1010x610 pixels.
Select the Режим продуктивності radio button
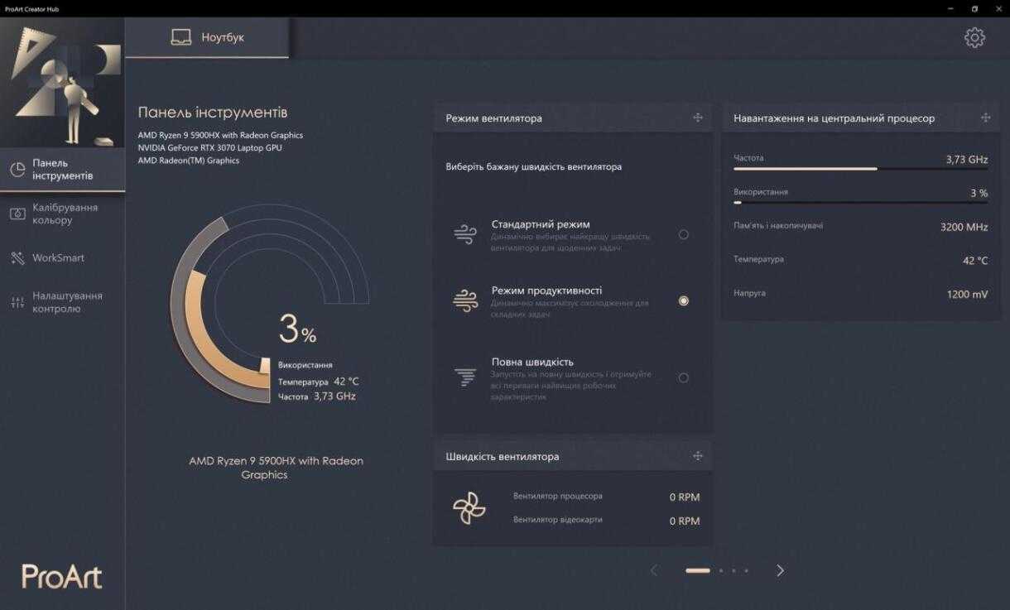[x=683, y=301]
